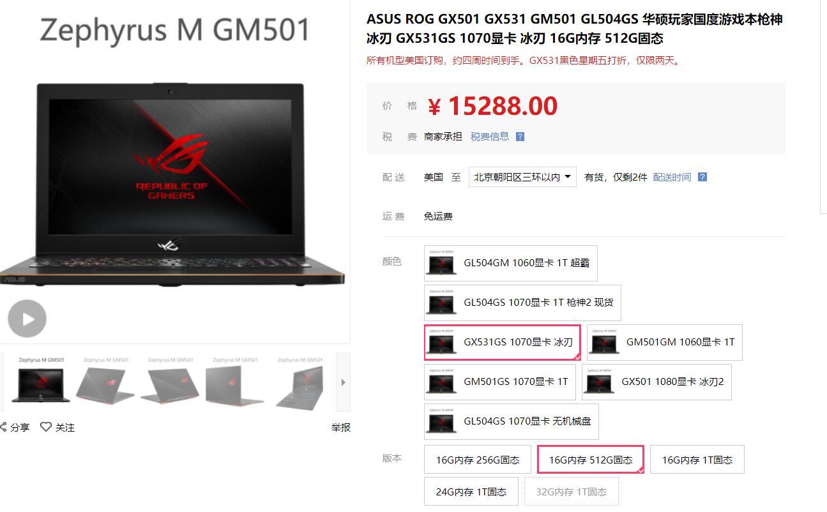Select the 24G内存 1T固态 version

(471, 492)
